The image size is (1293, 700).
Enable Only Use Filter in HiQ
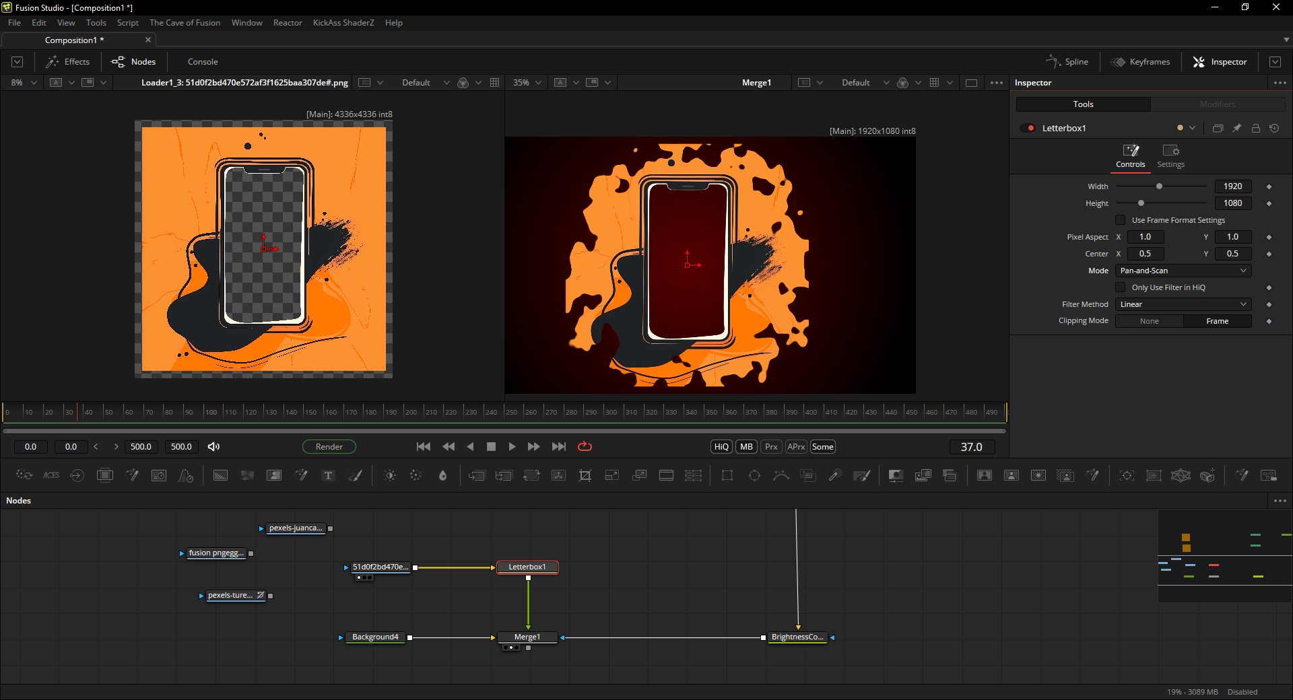(1121, 287)
